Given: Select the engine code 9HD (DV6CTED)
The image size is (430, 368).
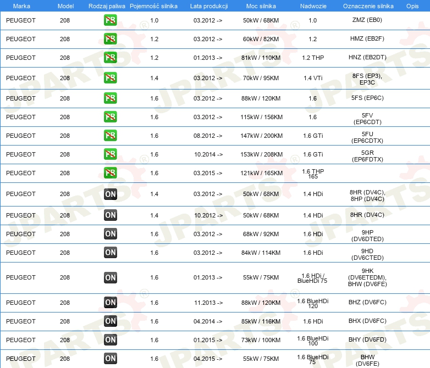Looking at the screenshot, I should pyautogui.click(x=367, y=254).
